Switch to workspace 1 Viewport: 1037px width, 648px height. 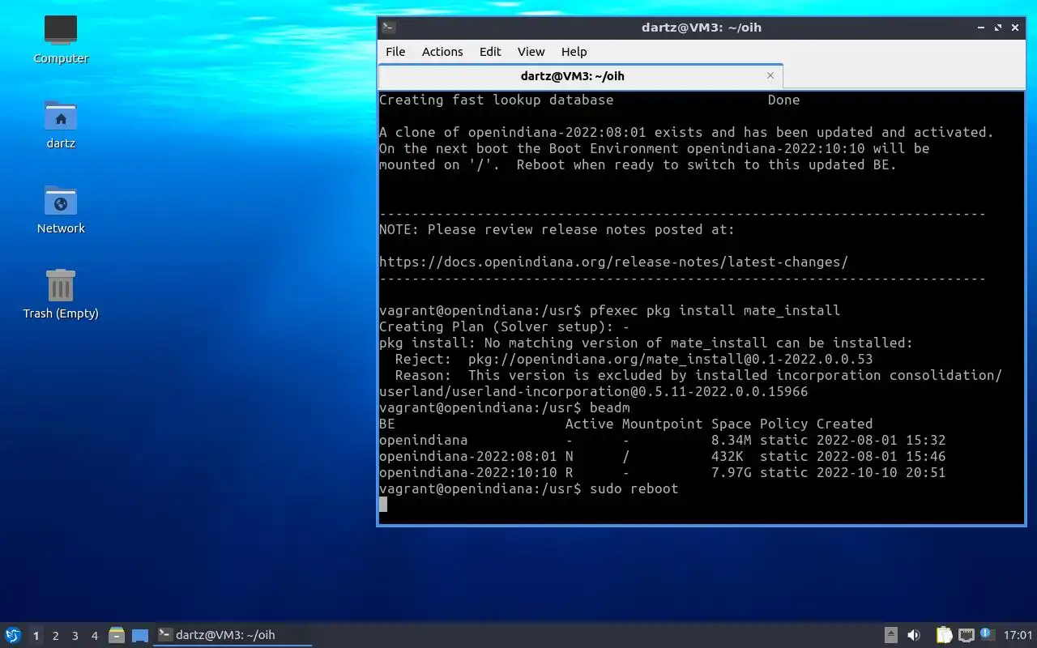coord(36,636)
